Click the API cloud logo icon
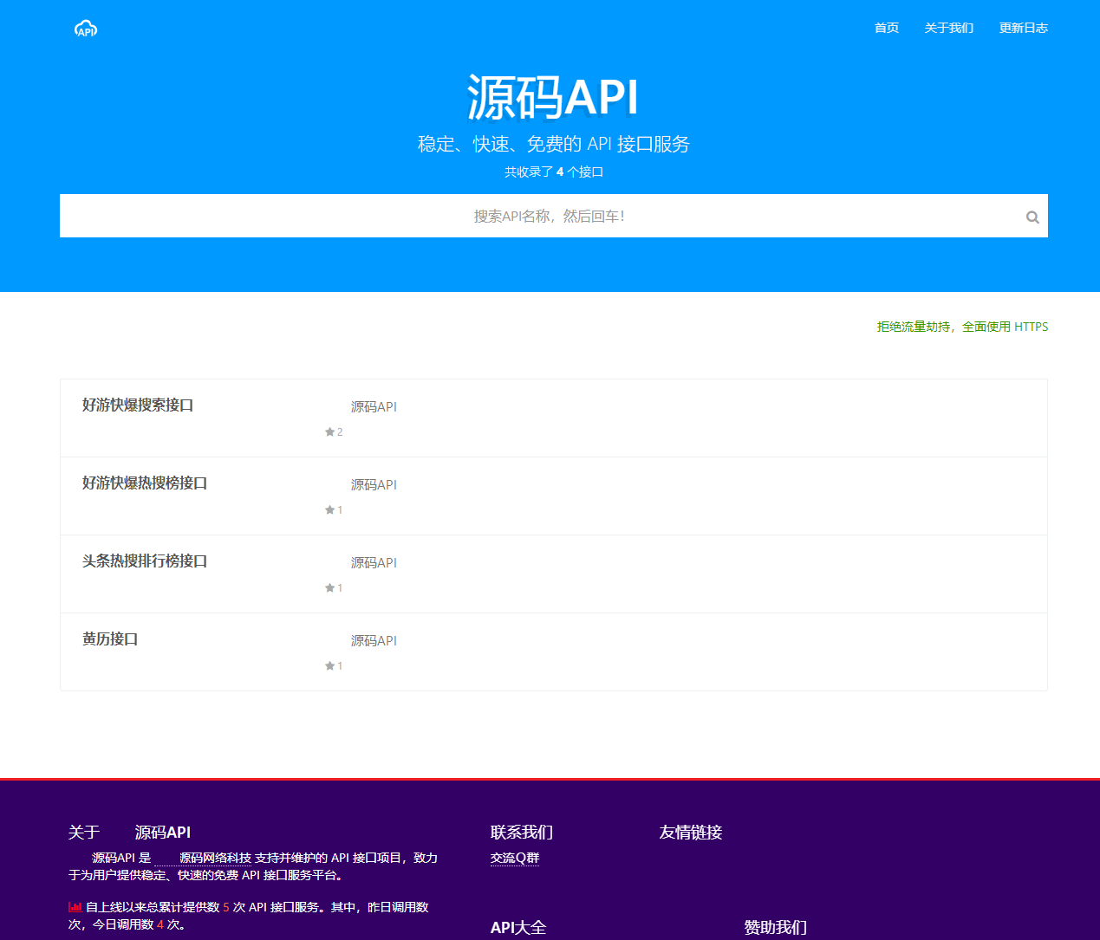Screen dimensions: 1100x940 tap(85, 27)
